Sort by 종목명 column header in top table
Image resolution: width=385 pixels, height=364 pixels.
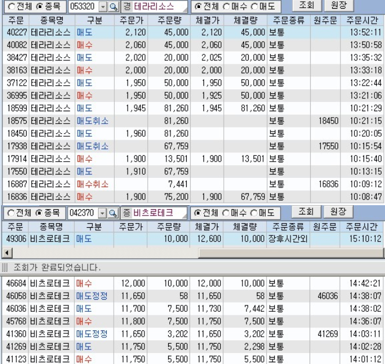click(52, 20)
